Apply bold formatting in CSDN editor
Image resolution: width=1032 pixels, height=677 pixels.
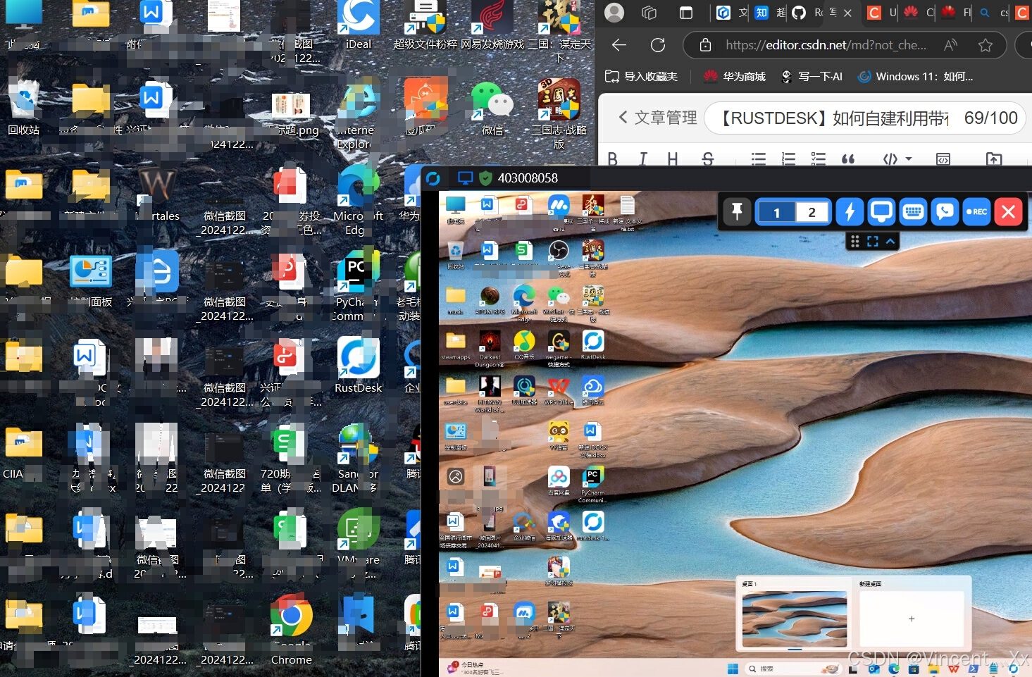(x=613, y=159)
